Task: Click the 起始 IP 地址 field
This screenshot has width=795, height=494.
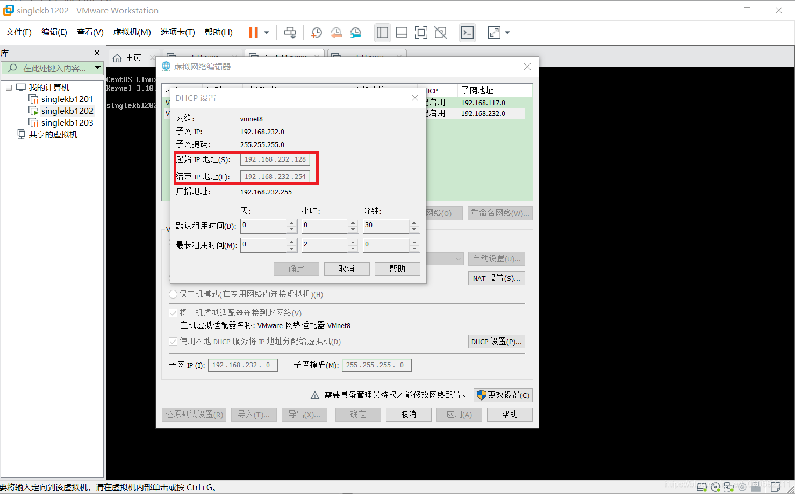Action: [275, 159]
